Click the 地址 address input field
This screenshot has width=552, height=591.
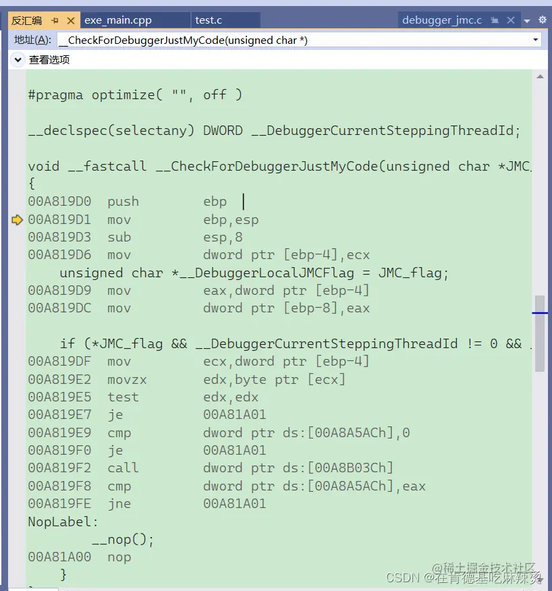click(294, 40)
